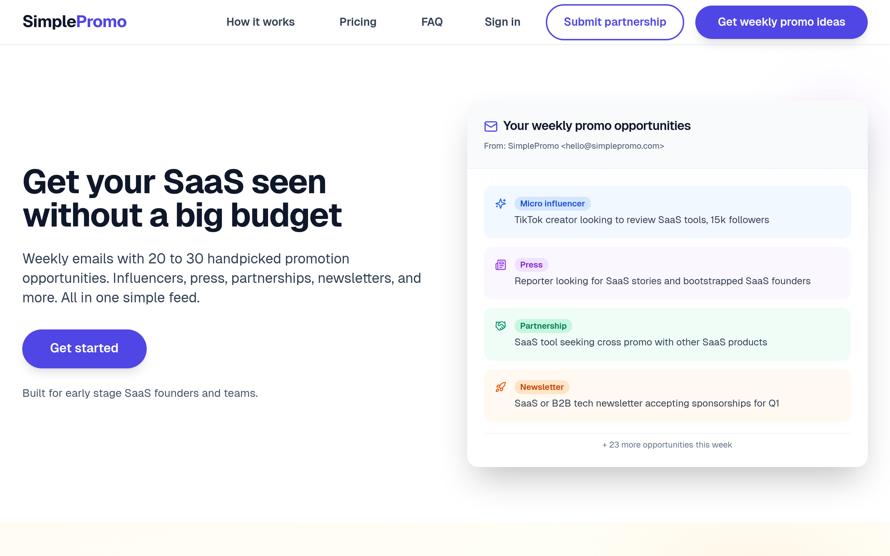Select the green Partnership tag badge

point(543,326)
